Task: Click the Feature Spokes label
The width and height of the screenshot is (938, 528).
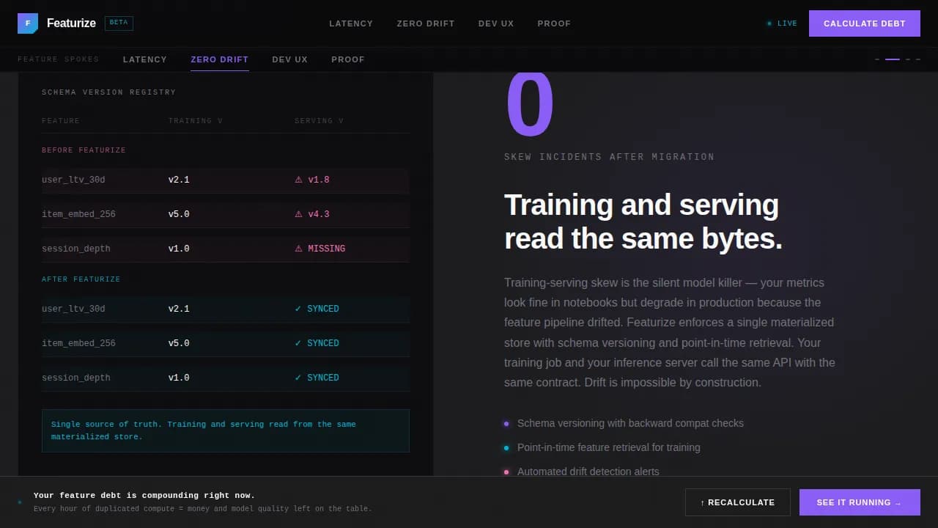Action: click(59, 59)
